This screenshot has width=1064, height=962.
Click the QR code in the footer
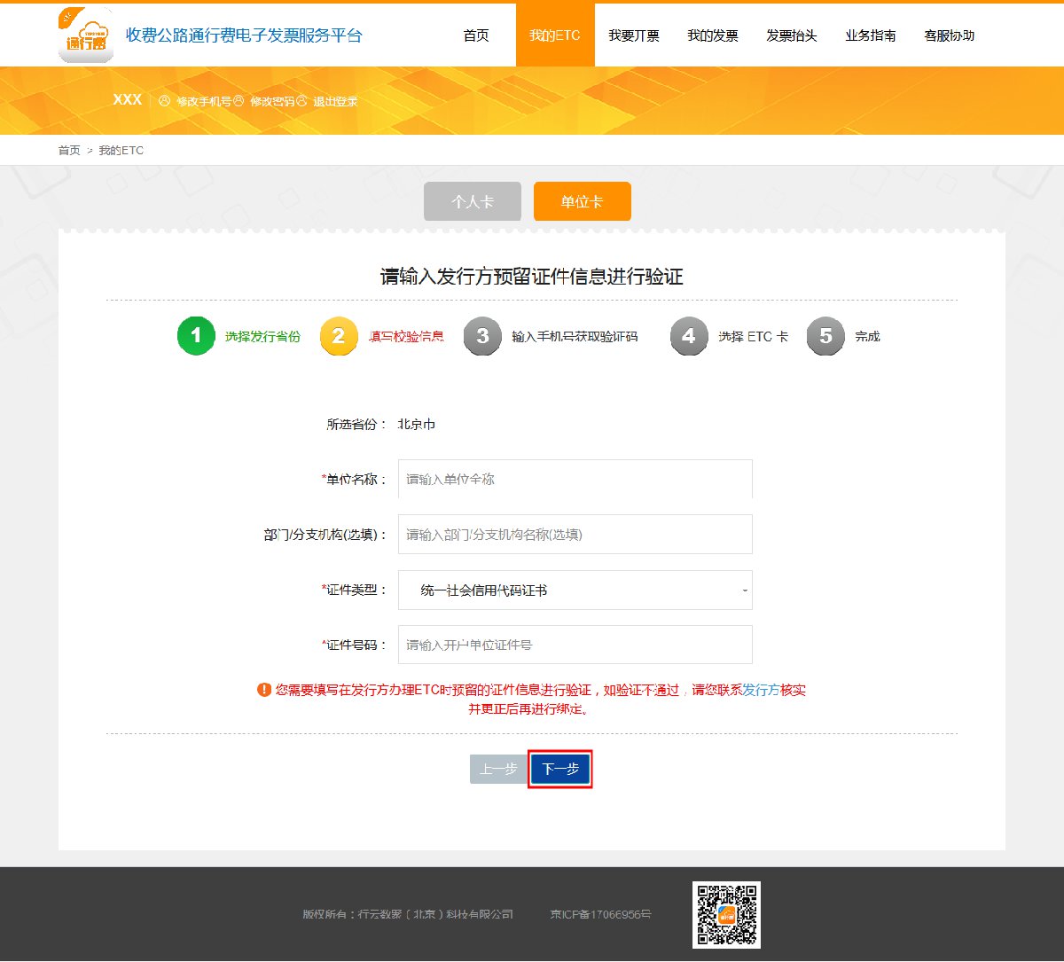[726, 914]
